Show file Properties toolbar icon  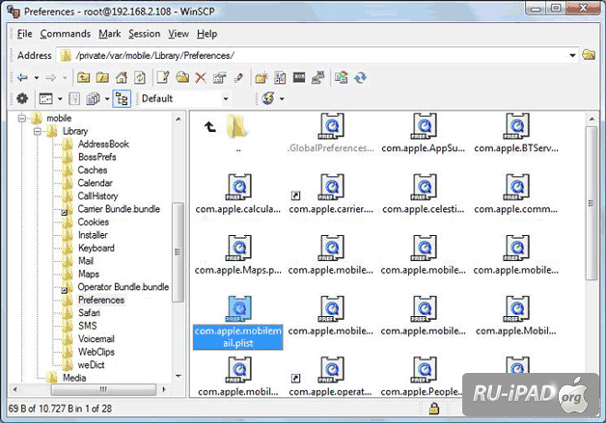[219, 78]
